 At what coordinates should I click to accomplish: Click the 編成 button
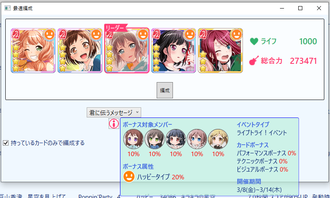[x=165, y=90]
